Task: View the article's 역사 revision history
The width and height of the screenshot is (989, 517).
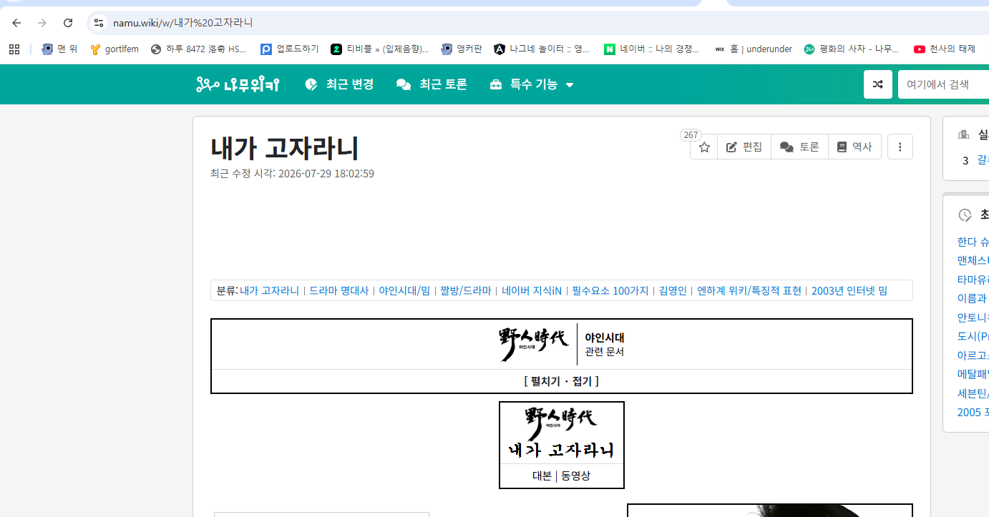Action: point(854,147)
